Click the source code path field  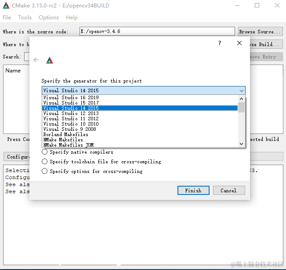coord(157,31)
